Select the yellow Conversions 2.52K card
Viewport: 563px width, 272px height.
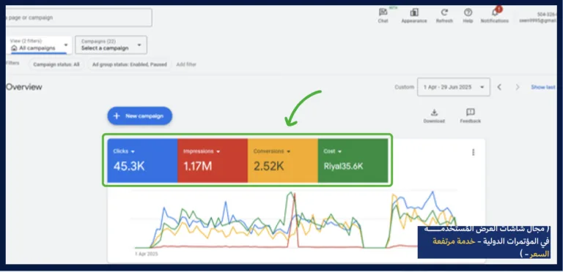(282, 161)
